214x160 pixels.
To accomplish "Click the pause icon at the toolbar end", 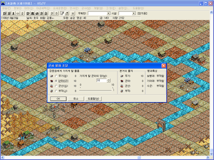I will (73, 13).
